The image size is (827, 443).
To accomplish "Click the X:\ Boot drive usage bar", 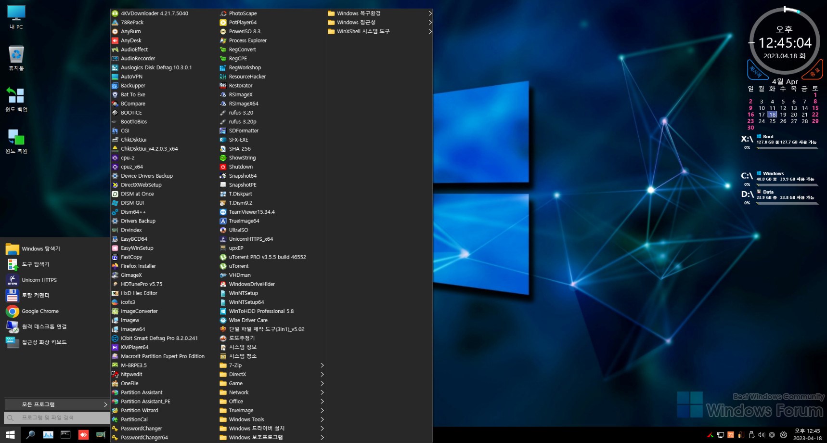I will 787,148.
